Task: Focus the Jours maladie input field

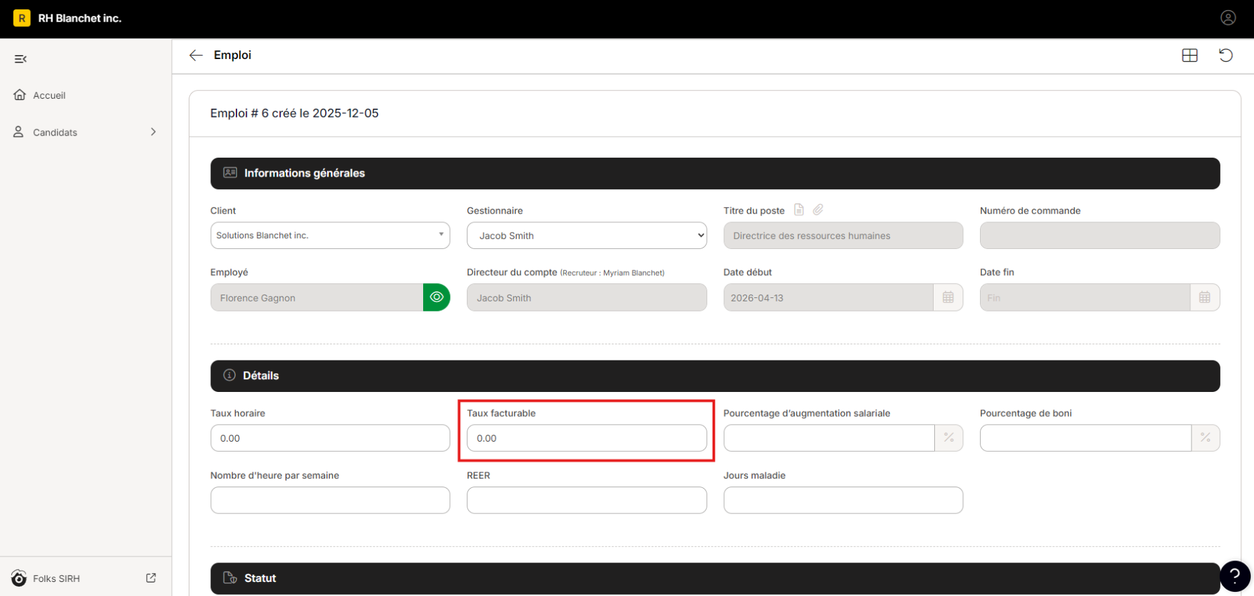Action: 843,500
